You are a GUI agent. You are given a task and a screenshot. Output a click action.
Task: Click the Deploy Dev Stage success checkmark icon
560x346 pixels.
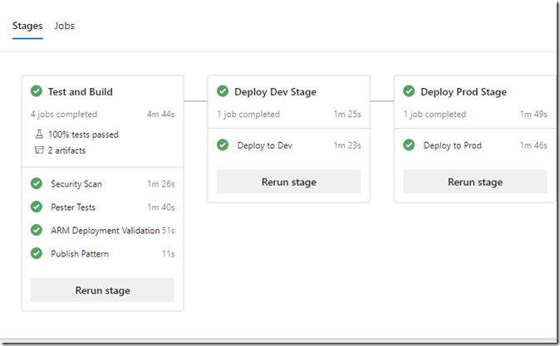[223, 91]
